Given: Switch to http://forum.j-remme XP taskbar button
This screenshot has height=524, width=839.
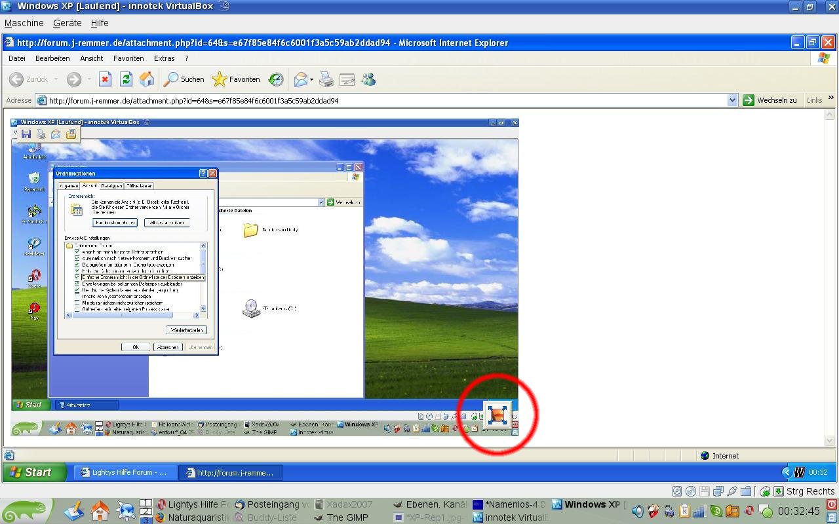Looking at the screenshot, I should tap(230, 472).
